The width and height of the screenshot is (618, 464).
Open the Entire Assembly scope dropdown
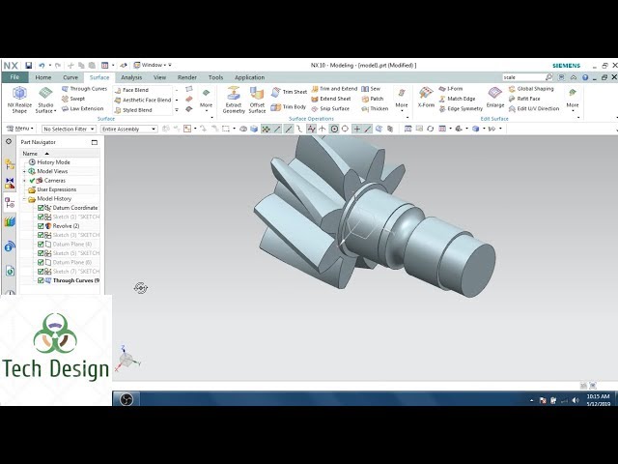click(x=128, y=129)
